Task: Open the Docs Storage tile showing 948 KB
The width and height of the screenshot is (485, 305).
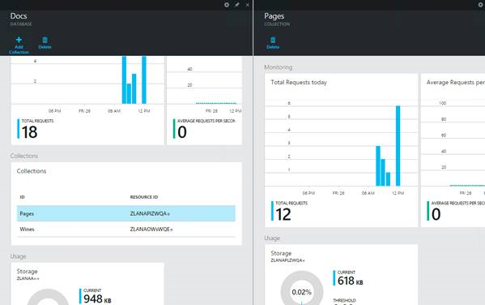Action: (x=87, y=284)
